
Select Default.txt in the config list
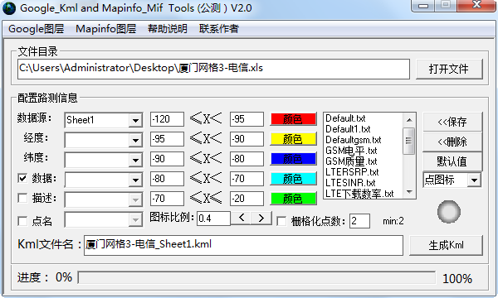pos(345,118)
